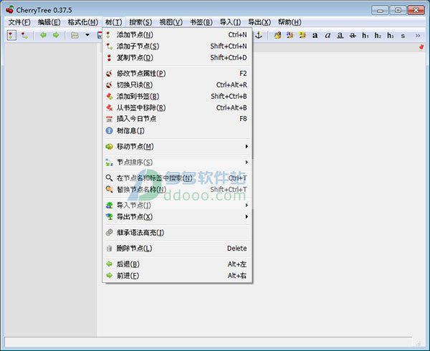Viewport: 430px width, 351px height.
Task: Toggle italic with the italic 'a' icon
Action: coord(328,35)
